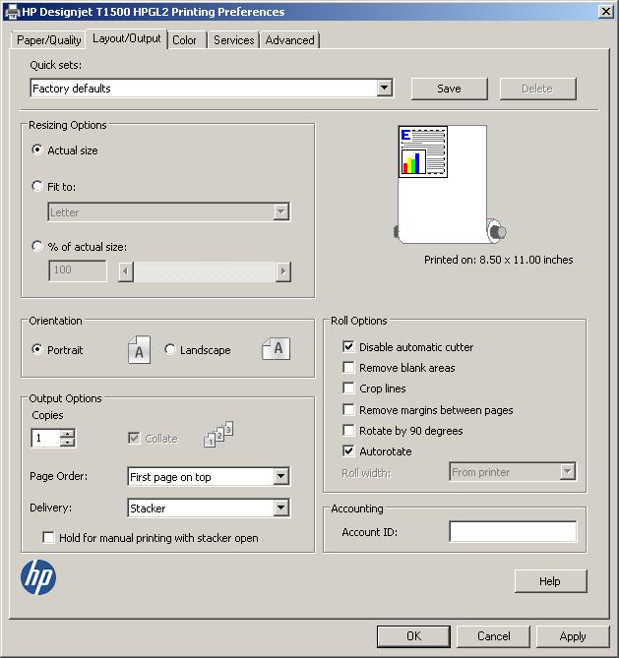The height and width of the screenshot is (658, 619).
Task: Click the HP logo icon
Action: [38, 577]
